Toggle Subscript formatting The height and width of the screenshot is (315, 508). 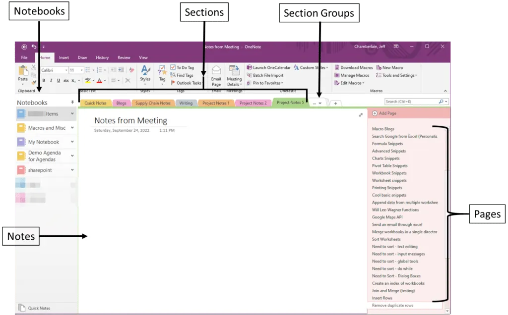pos(73,81)
